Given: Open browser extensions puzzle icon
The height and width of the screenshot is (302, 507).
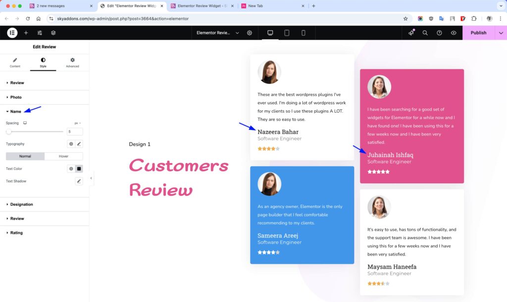Looking at the screenshot, I should (474, 19).
